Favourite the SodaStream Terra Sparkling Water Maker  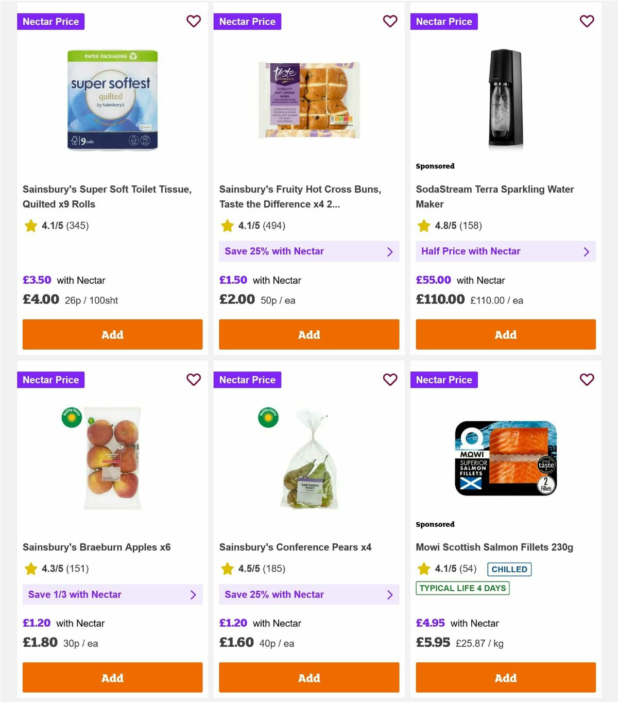tap(587, 22)
